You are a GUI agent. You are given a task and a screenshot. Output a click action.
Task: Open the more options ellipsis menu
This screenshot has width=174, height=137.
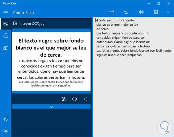(168, 12)
